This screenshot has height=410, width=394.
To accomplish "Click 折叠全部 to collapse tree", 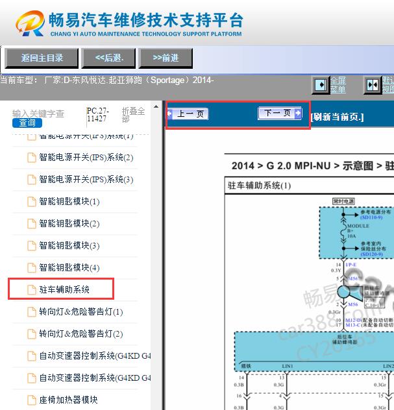I will click(x=133, y=115).
